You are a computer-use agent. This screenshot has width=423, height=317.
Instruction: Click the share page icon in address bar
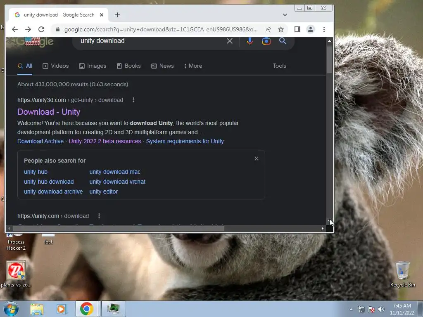click(268, 29)
